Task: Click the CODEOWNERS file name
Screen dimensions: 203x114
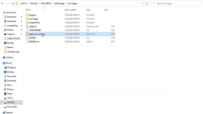Action: (x=35, y=30)
